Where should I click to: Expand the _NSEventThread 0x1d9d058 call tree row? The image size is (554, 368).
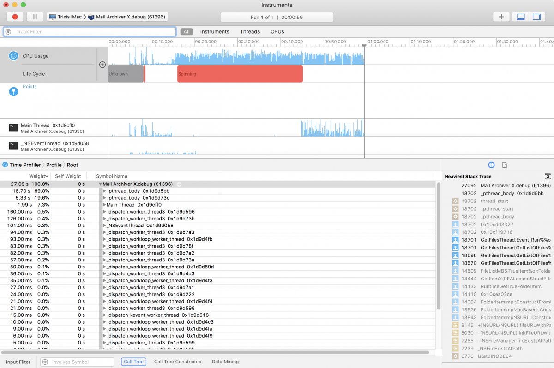point(105,226)
